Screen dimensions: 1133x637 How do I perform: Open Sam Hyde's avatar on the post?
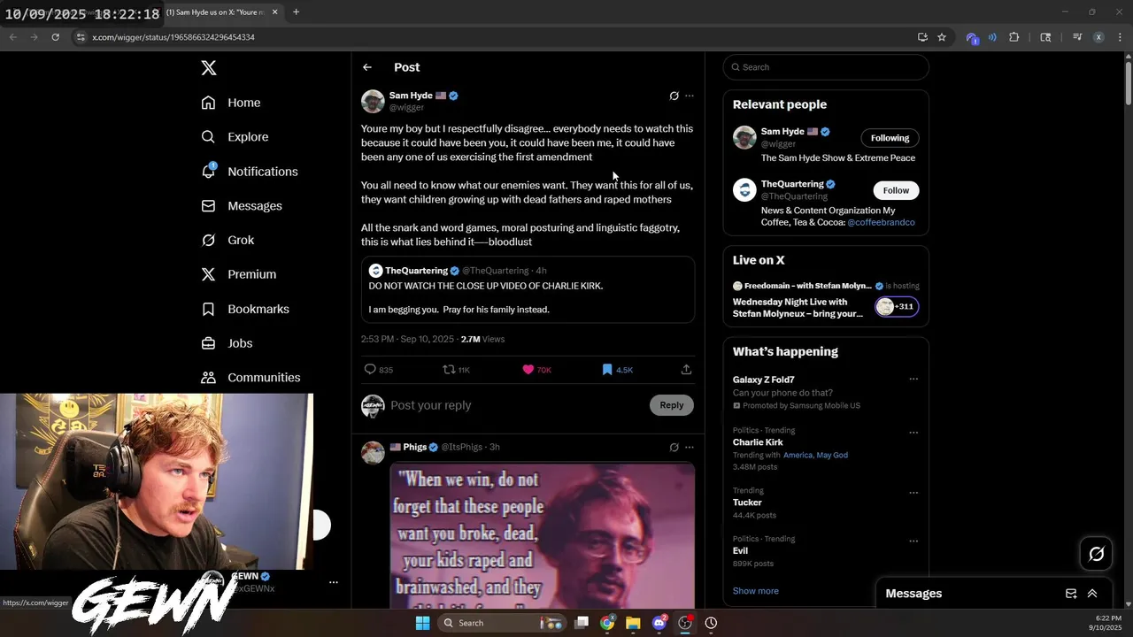[x=373, y=101]
